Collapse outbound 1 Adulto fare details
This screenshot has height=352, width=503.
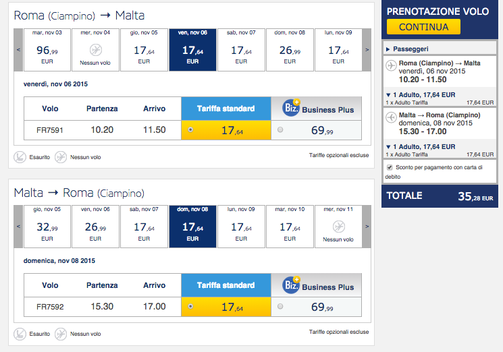(388, 94)
